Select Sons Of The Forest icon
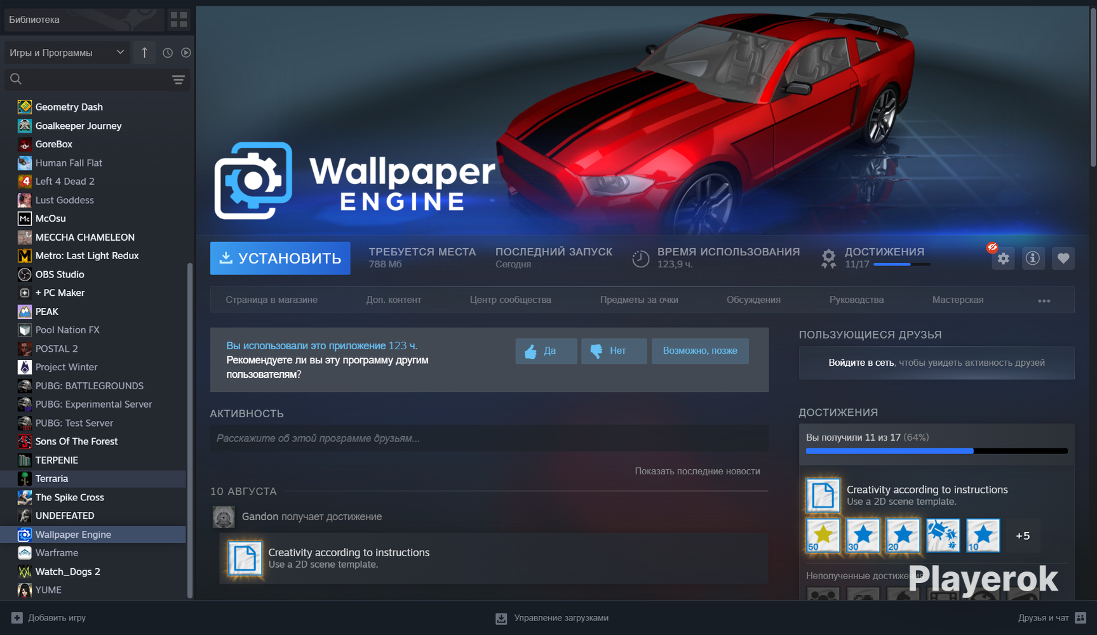This screenshot has height=635, width=1097. coord(25,441)
